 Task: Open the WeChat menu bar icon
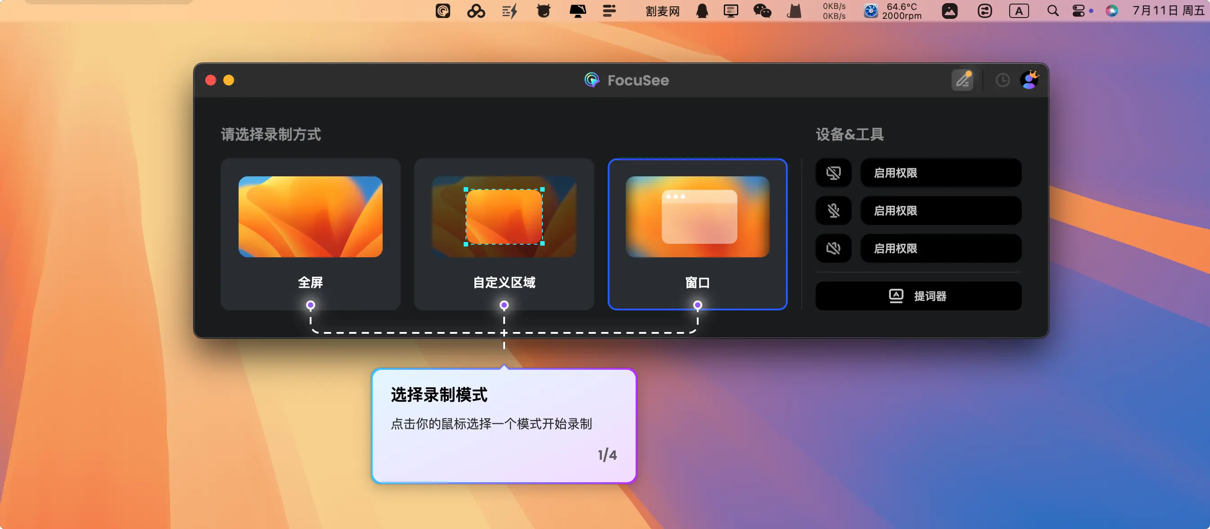tap(763, 11)
